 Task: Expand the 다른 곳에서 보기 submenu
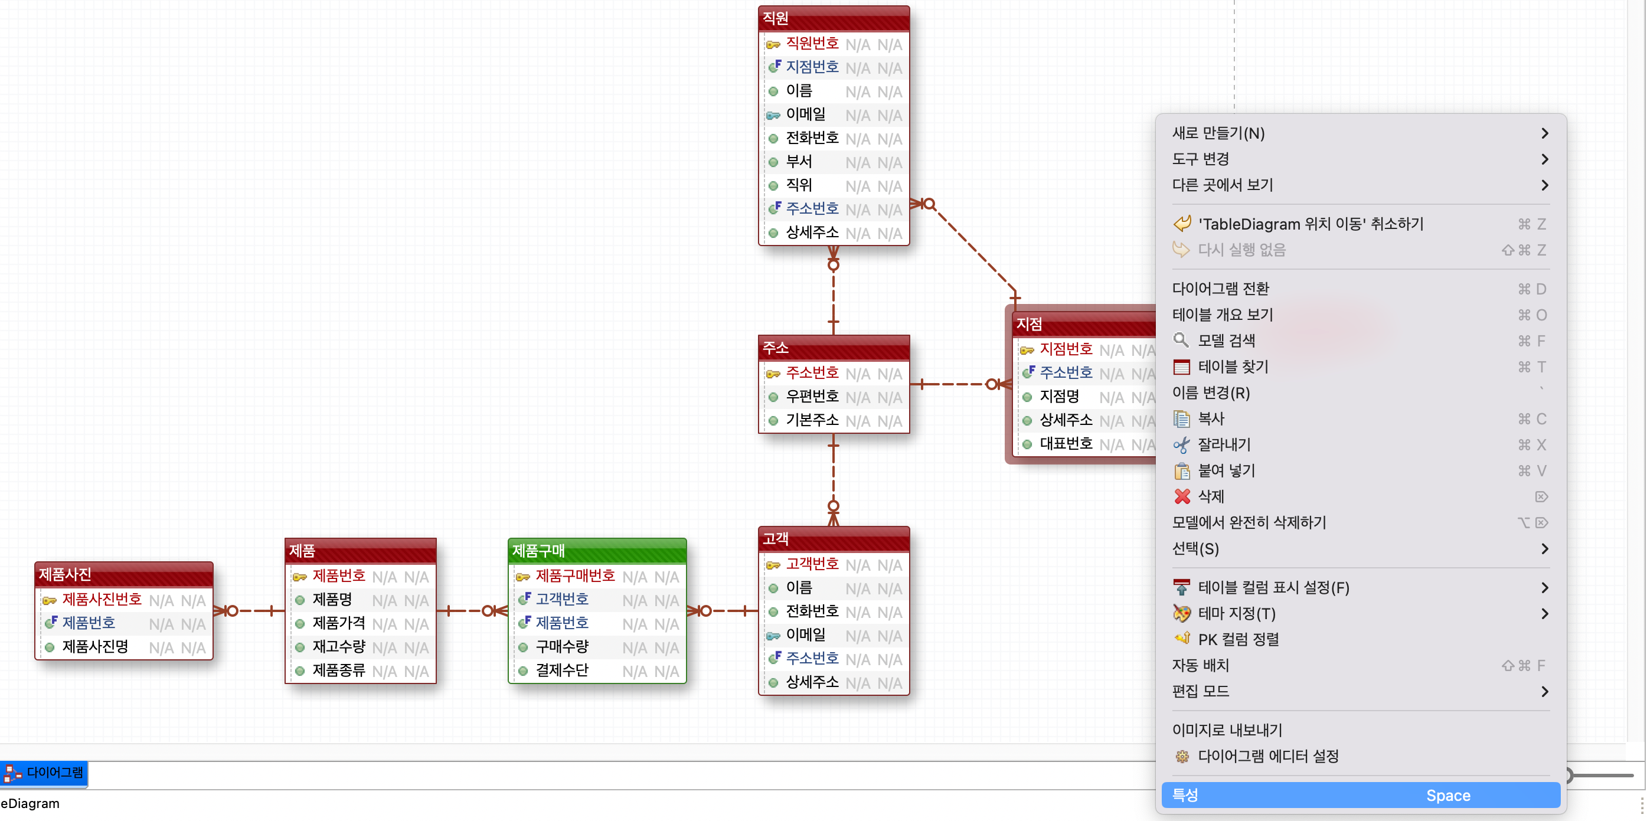click(1545, 185)
